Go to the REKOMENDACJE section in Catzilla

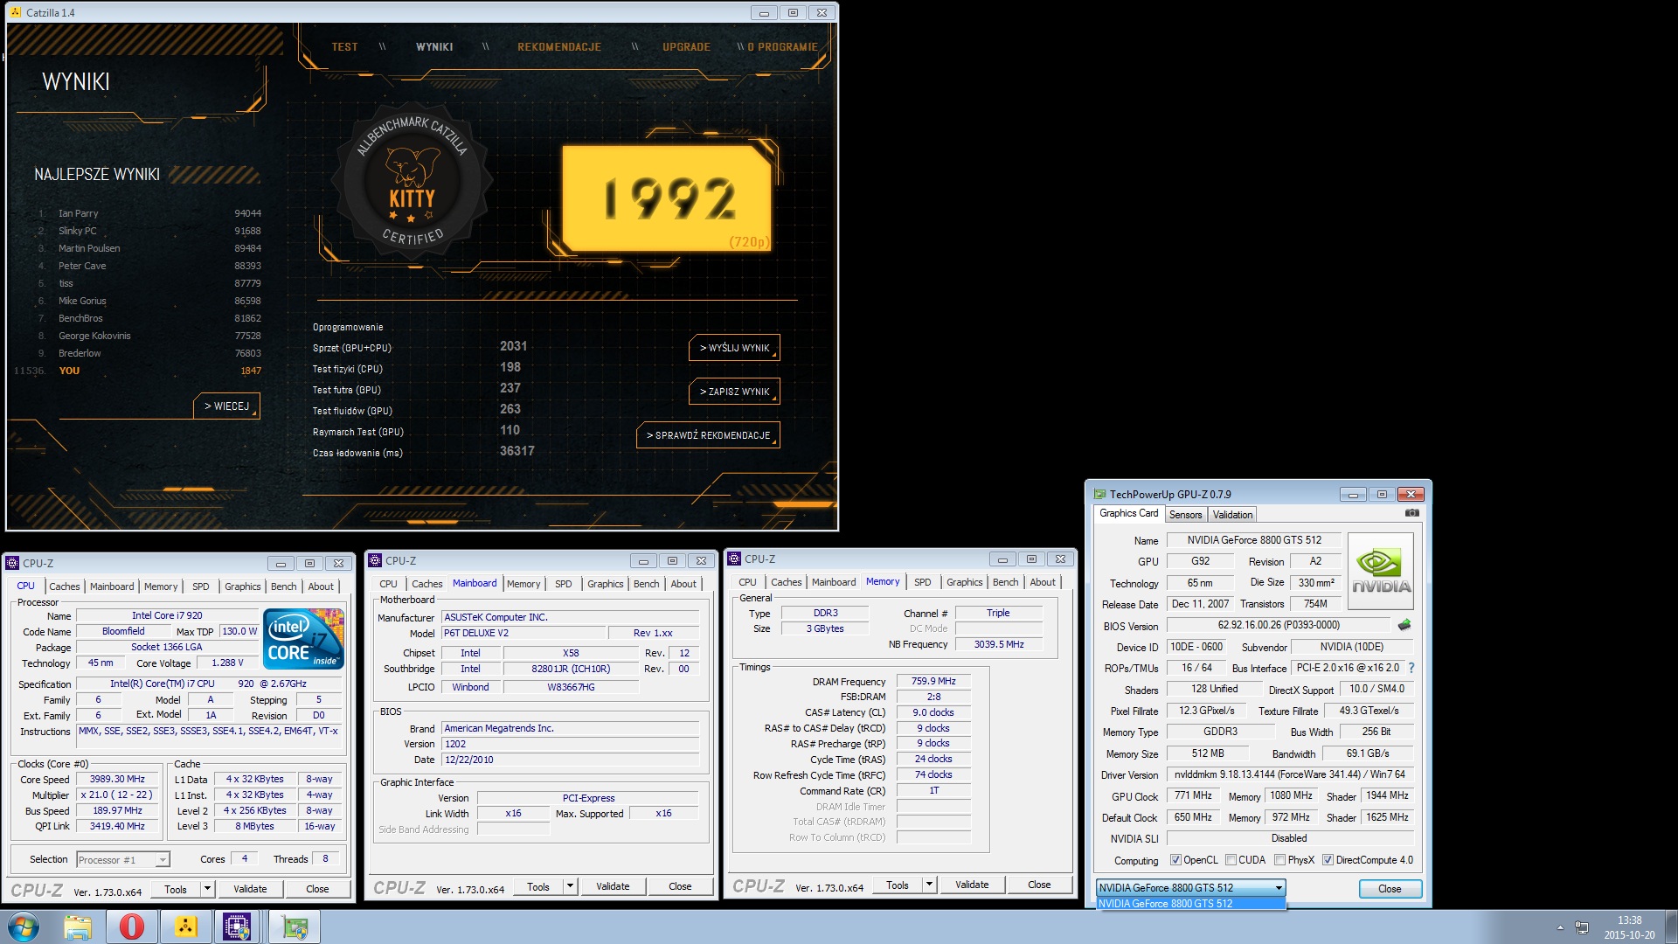pyautogui.click(x=559, y=47)
